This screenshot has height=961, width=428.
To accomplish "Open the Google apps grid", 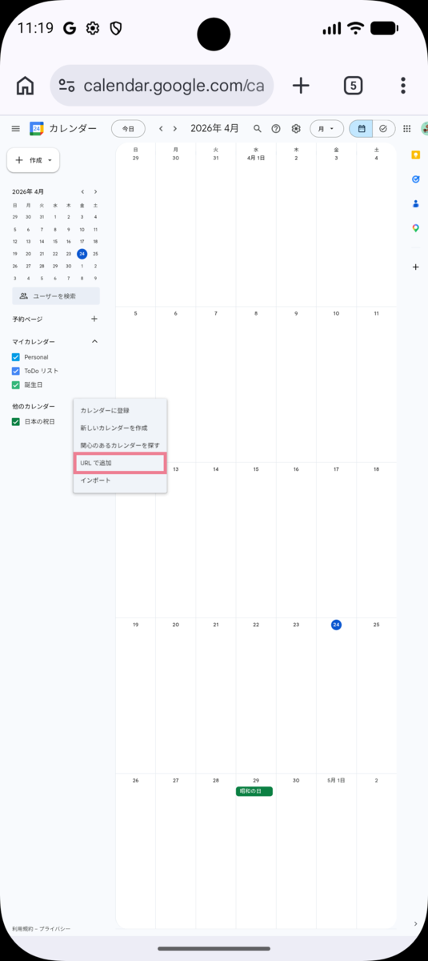I will coord(407,128).
